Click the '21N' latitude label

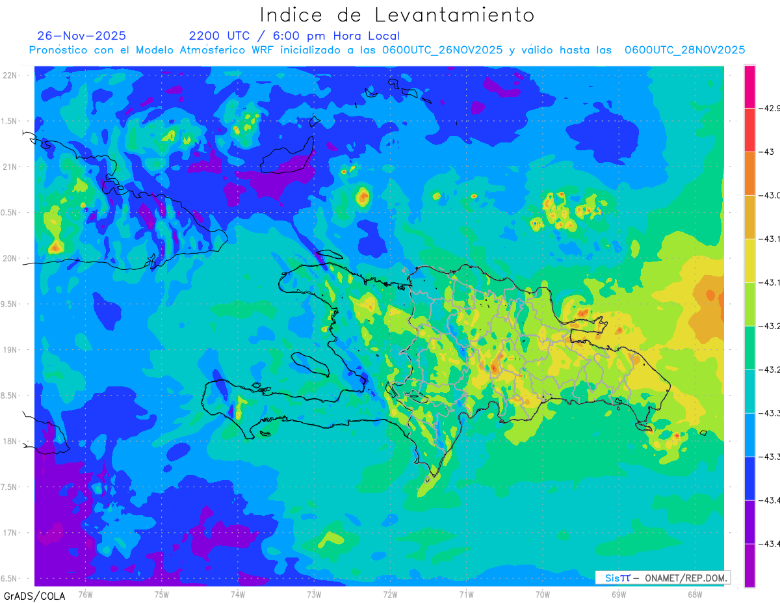11,167
